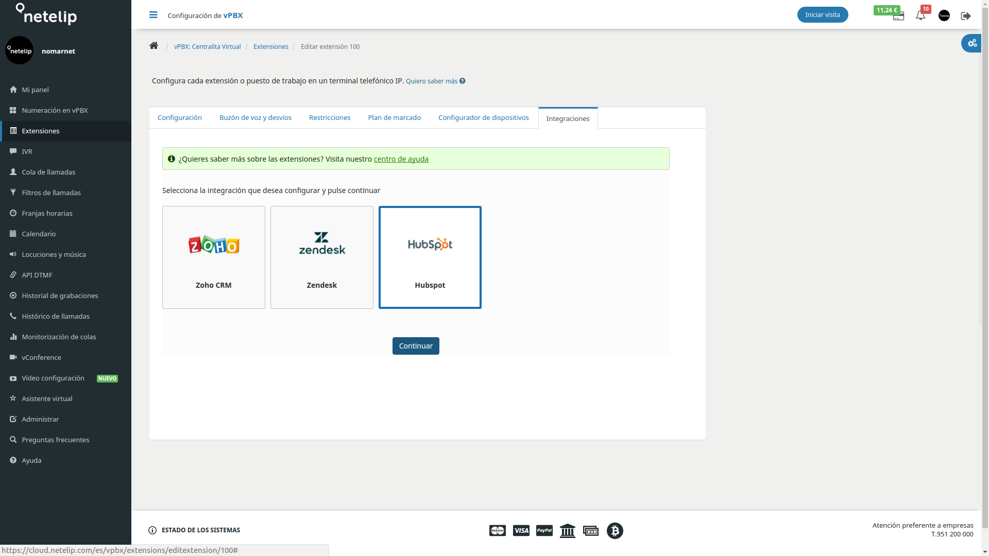Click the Mastercard payment icon
The image size is (989, 556).
coord(498,531)
